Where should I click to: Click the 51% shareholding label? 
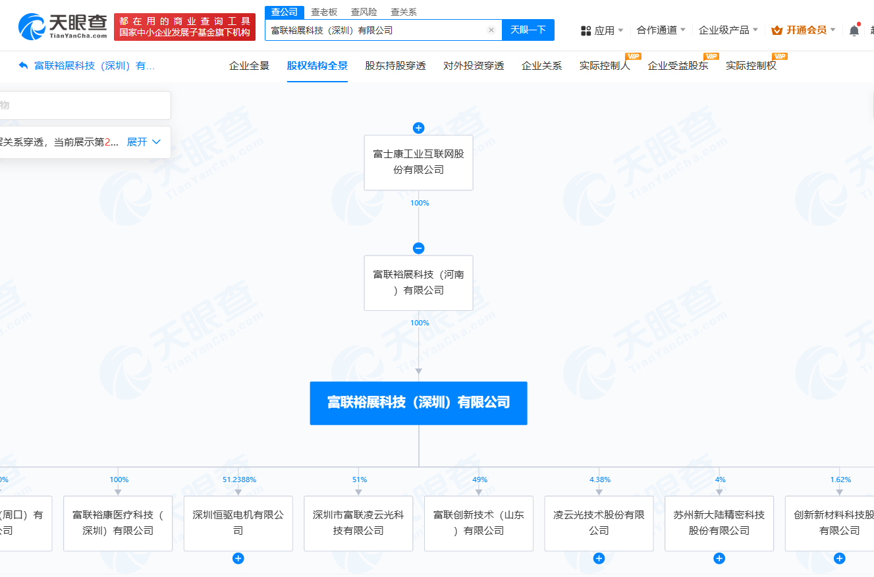coord(360,480)
